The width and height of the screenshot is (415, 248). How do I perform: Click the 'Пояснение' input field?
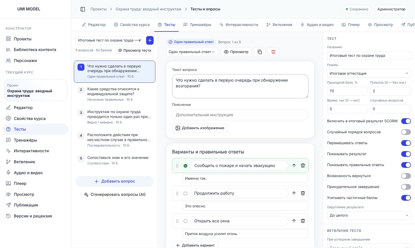240,115
